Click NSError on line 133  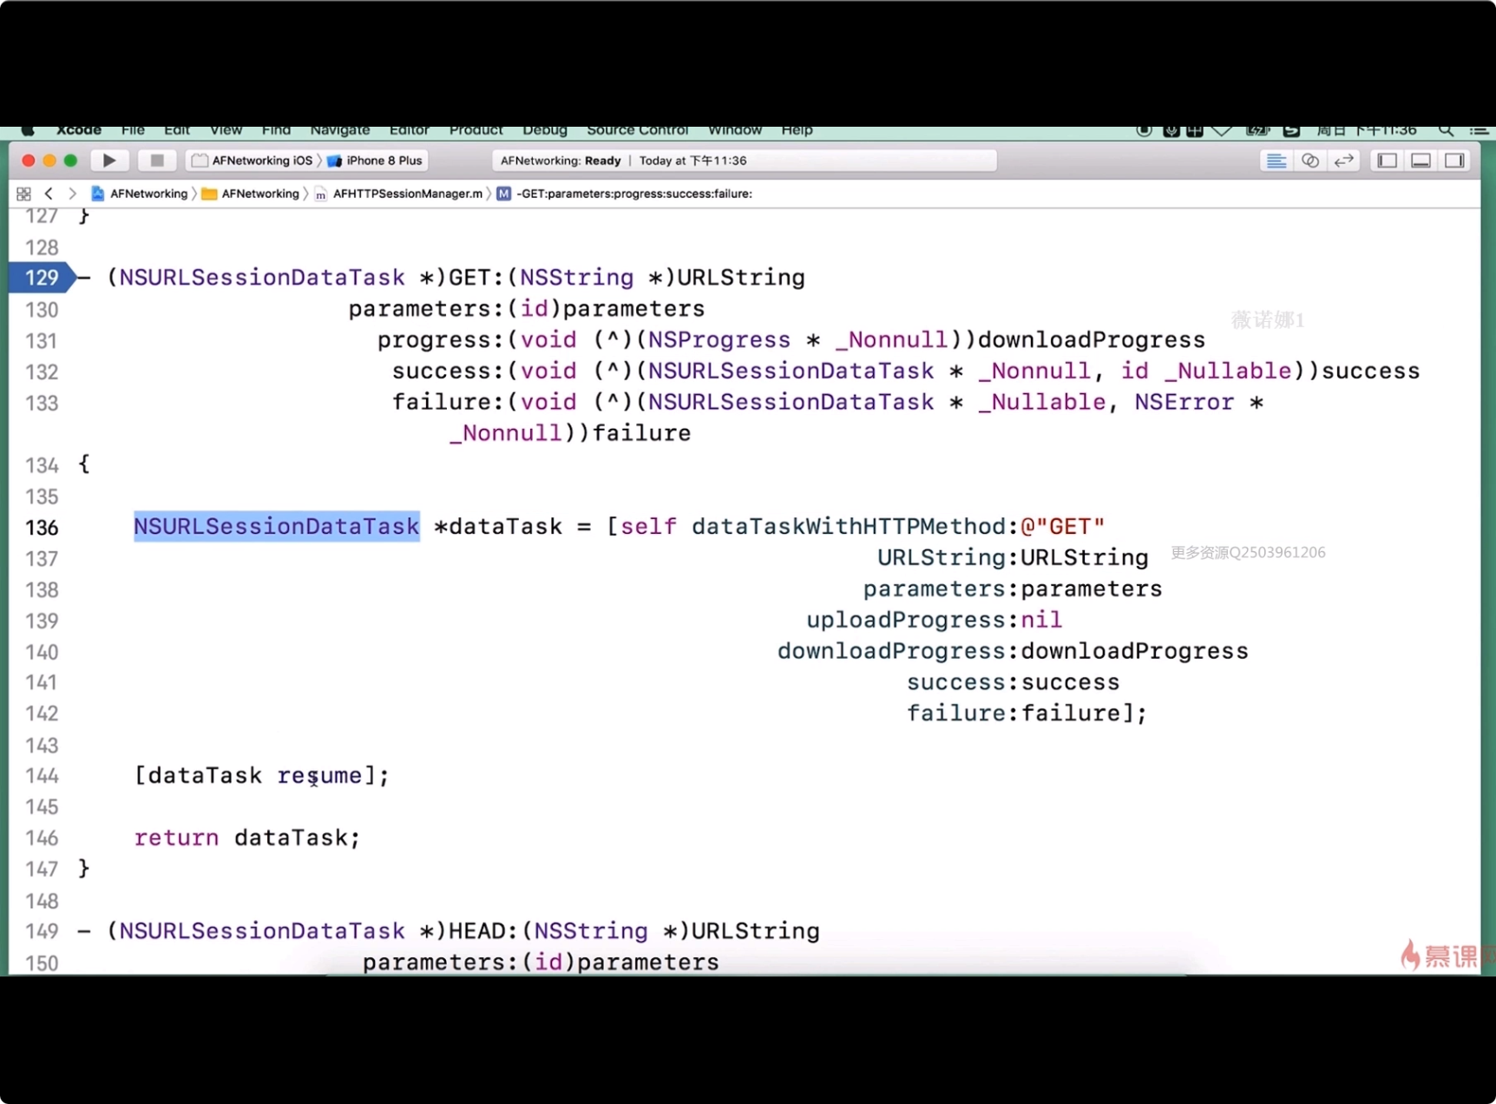[x=1184, y=402]
